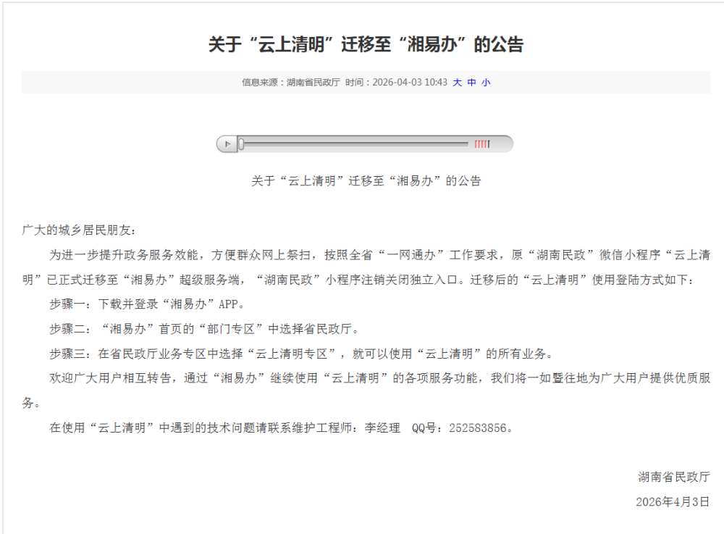The width and height of the screenshot is (724, 534).
Task: Click the 信息来源：湖南省民政厅 source text
Action: (x=291, y=82)
